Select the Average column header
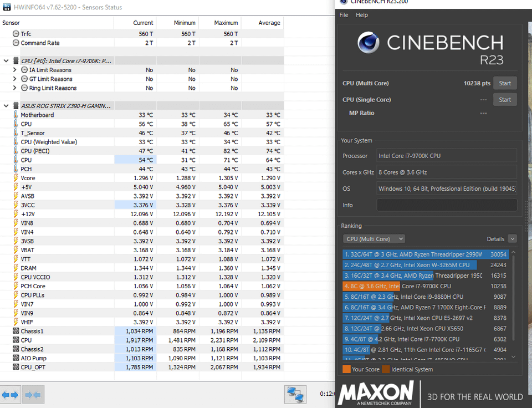The width and height of the screenshot is (532, 408). click(262, 23)
